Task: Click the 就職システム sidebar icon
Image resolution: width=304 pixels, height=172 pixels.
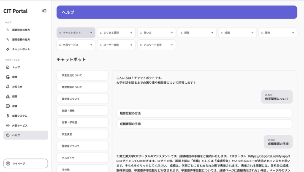Action: tap(8, 116)
